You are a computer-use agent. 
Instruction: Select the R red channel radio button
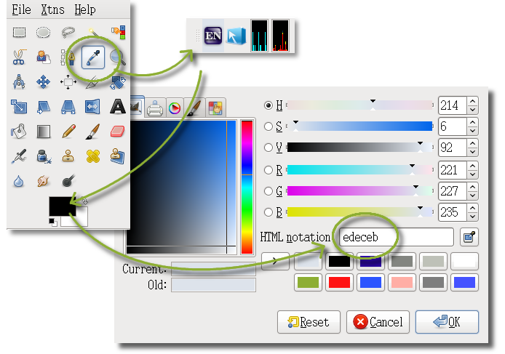(x=269, y=170)
